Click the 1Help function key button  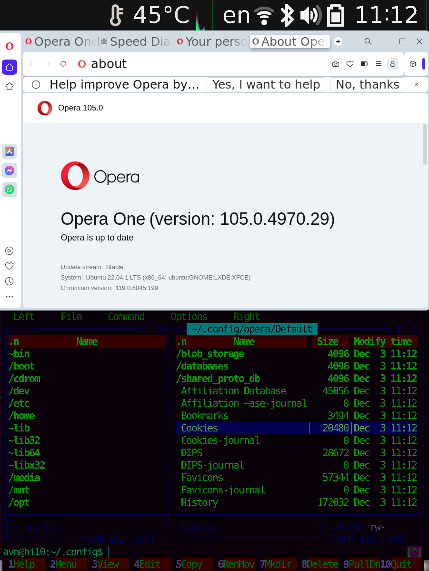point(24,564)
